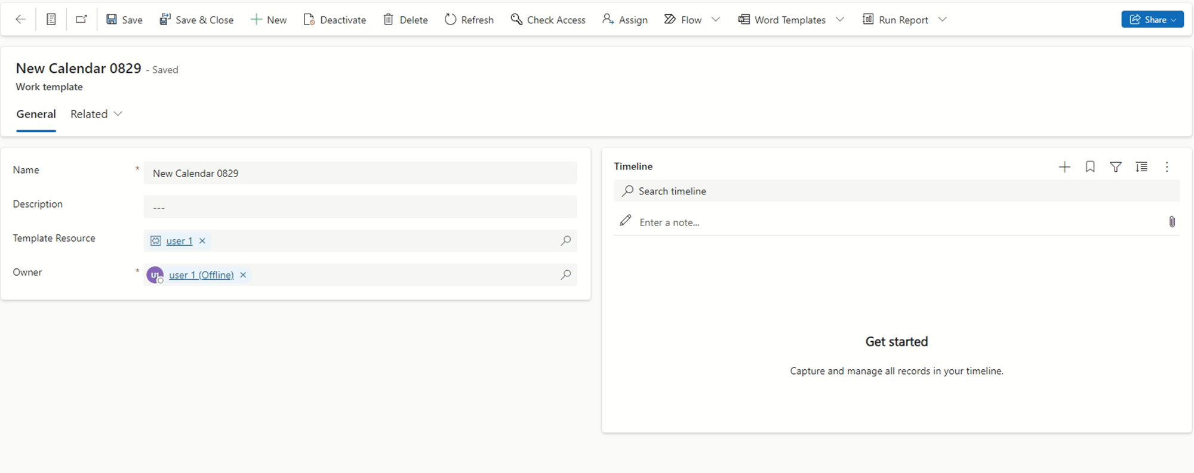Viewport: 1194px width, 473px height.
Task: Filter the timeline
Action: 1116,167
